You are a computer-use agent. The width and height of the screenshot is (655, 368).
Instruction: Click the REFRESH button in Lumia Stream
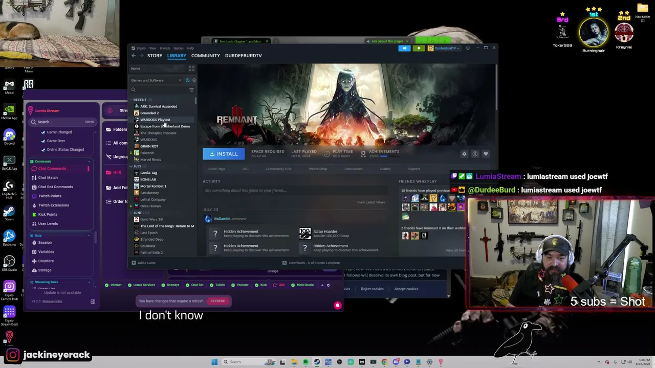(217, 301)
